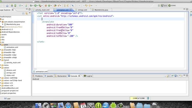Collapse the values folder
The image size is (192, 108).
(x=1, y=67)
